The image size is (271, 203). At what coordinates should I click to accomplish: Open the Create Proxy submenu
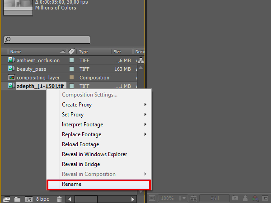[77, 105]
